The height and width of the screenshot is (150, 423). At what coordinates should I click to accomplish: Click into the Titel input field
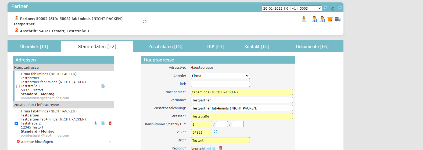point(220,84)
